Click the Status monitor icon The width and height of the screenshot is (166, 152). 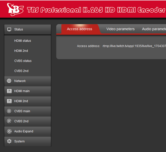coord(9,29)
